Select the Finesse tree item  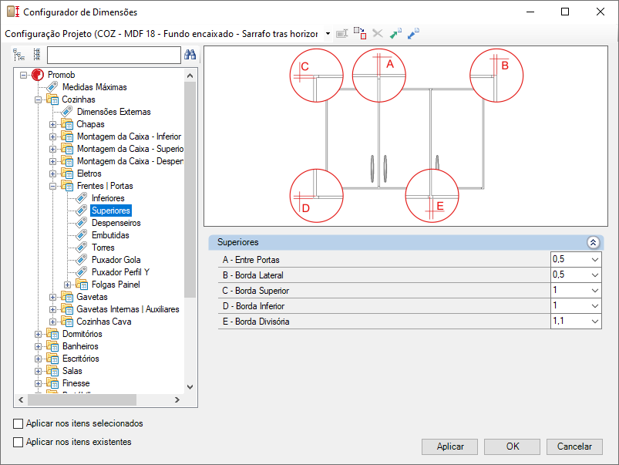(x=76, y=383)
